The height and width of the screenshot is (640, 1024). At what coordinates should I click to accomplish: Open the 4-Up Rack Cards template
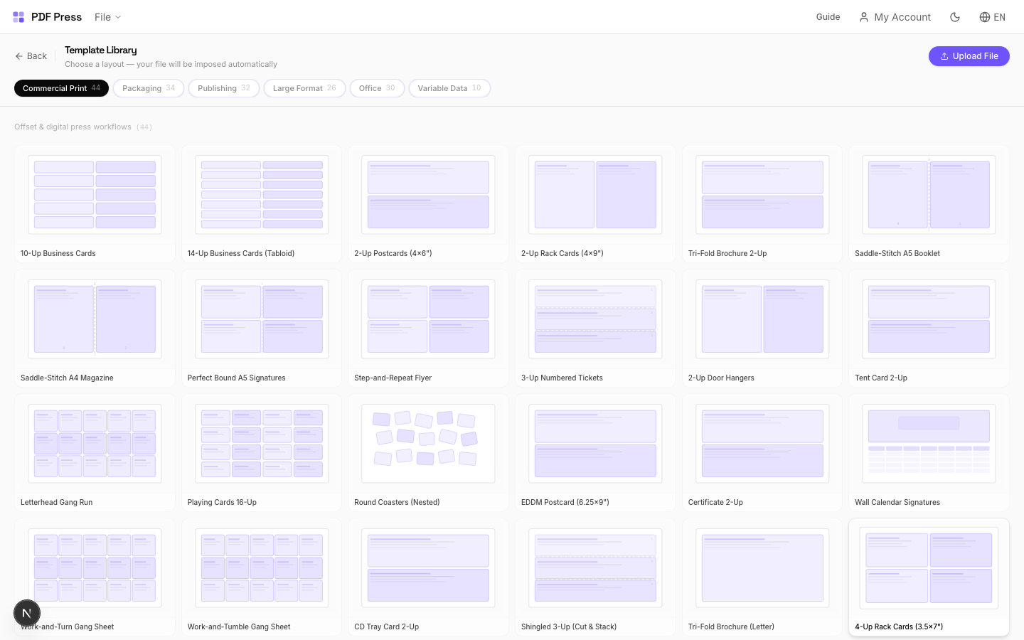[929, 577]
